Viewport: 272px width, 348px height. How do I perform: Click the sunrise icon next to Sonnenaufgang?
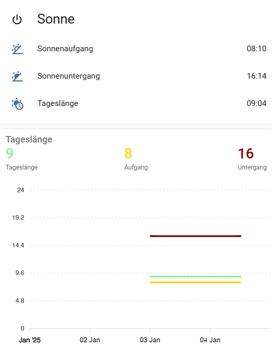pos(17,49)
